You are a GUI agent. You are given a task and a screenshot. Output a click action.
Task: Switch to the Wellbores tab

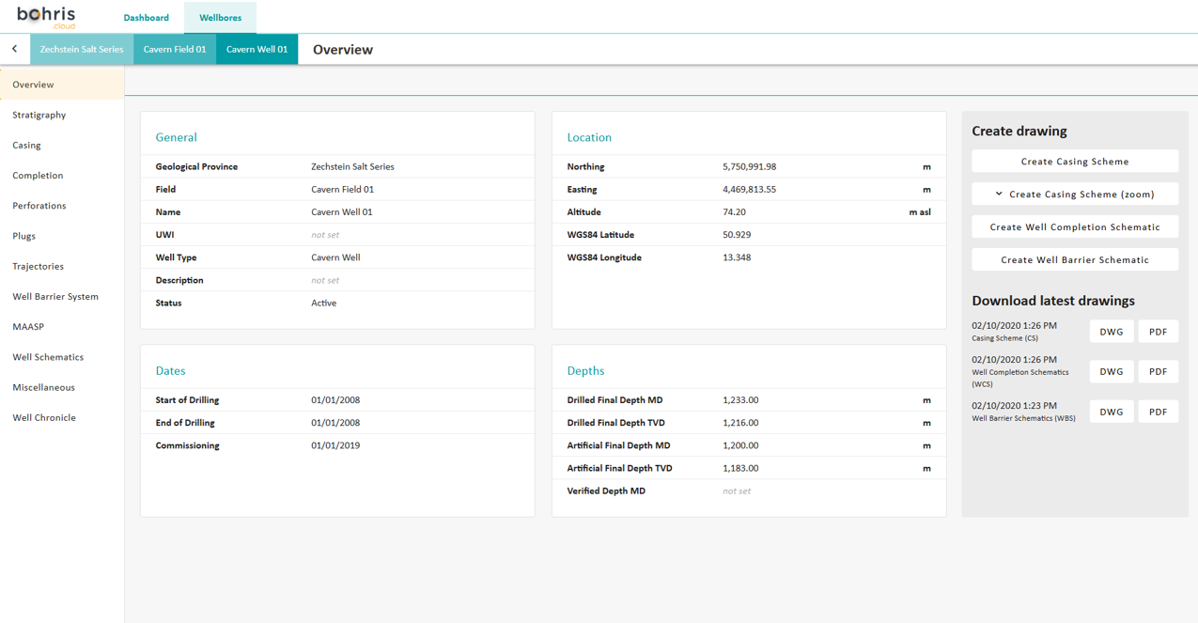220,18
